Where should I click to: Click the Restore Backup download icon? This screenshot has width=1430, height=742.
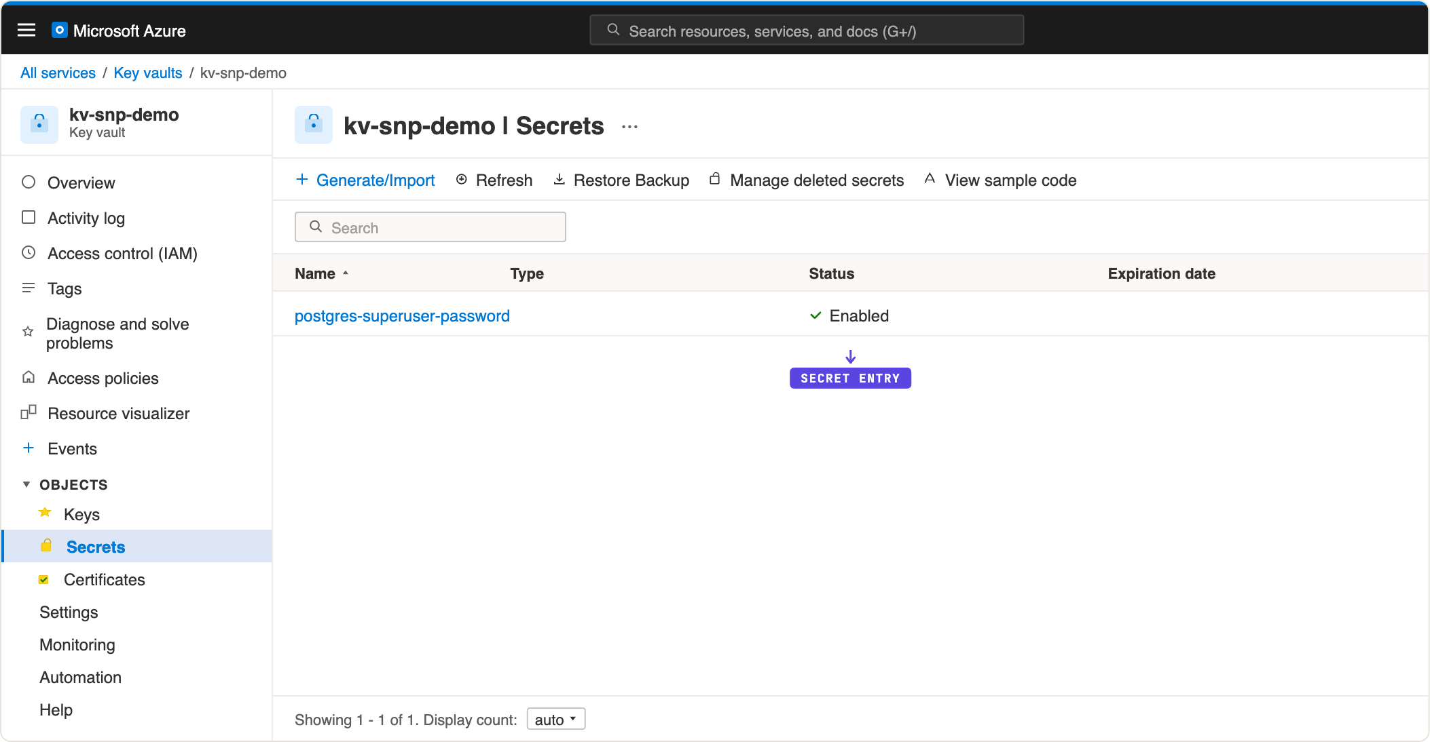559,179
